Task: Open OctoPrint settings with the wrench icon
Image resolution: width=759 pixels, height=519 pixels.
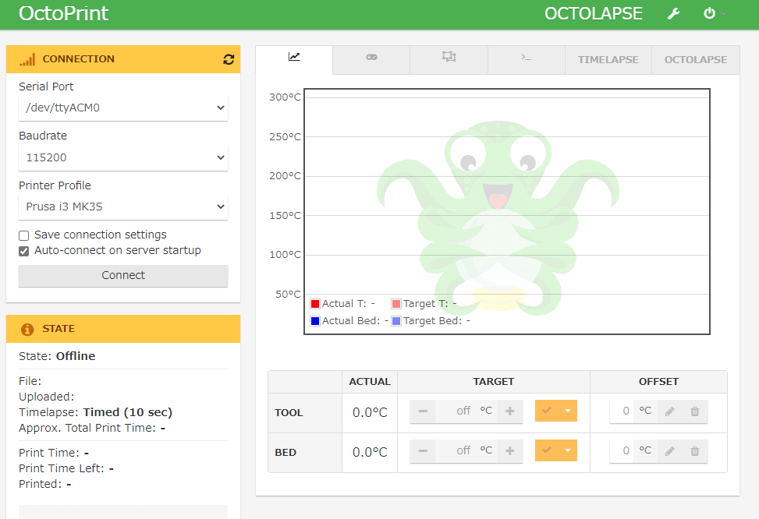Action: pos(672,13)
